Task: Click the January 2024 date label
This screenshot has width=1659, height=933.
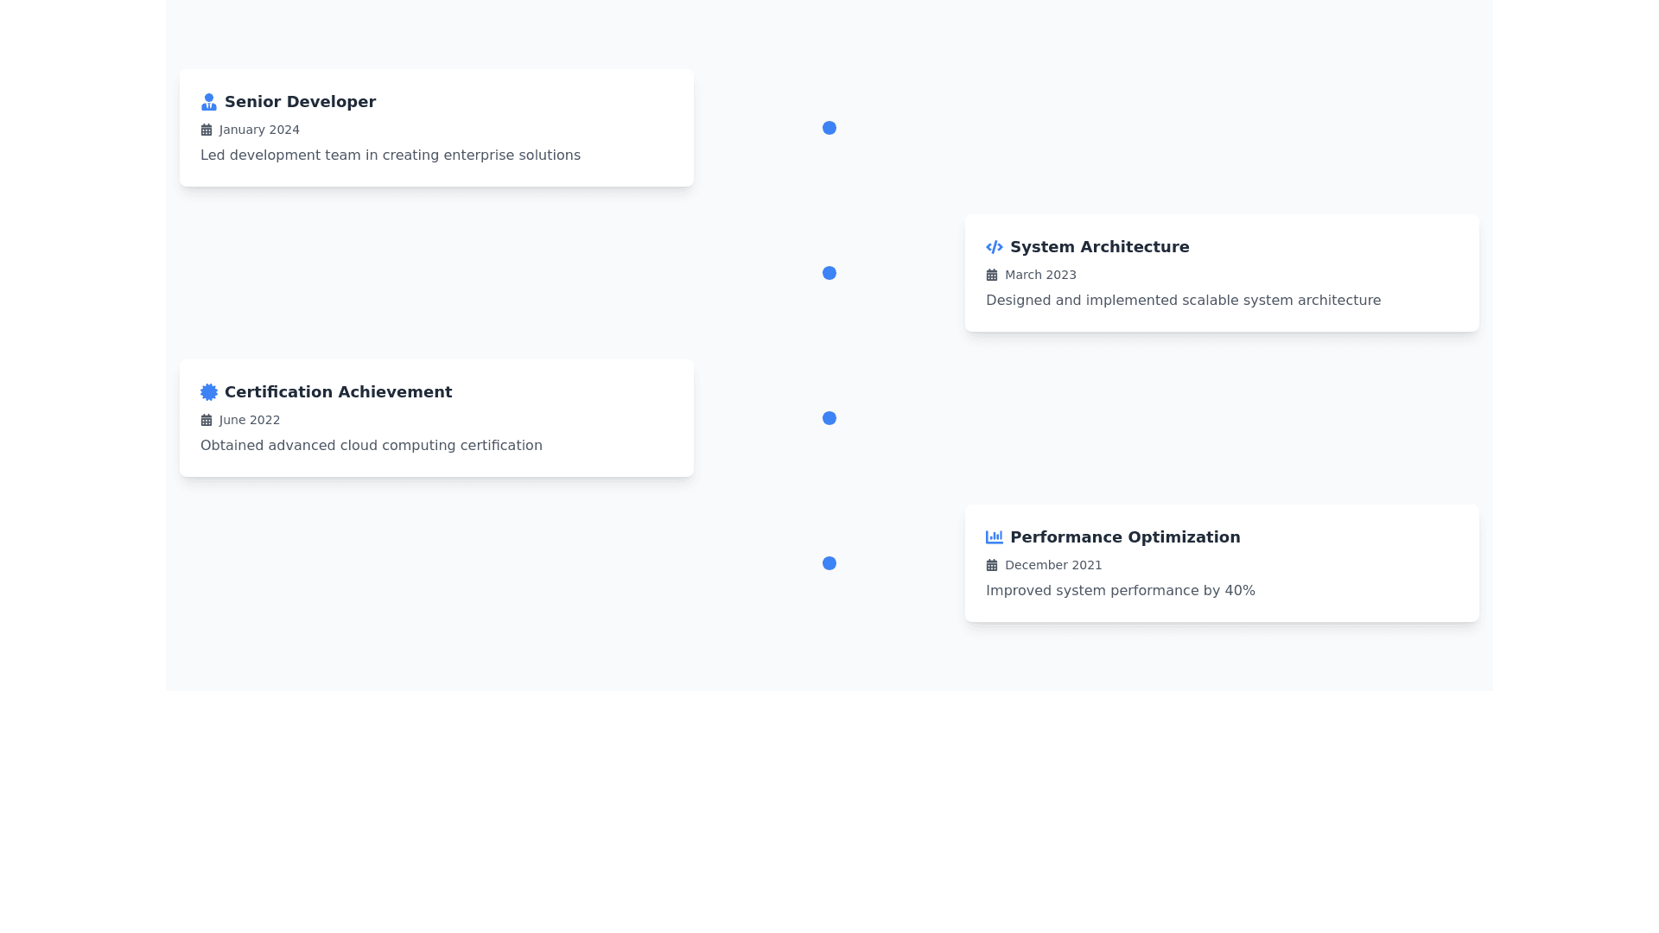Action: click(x=259, y=130)
